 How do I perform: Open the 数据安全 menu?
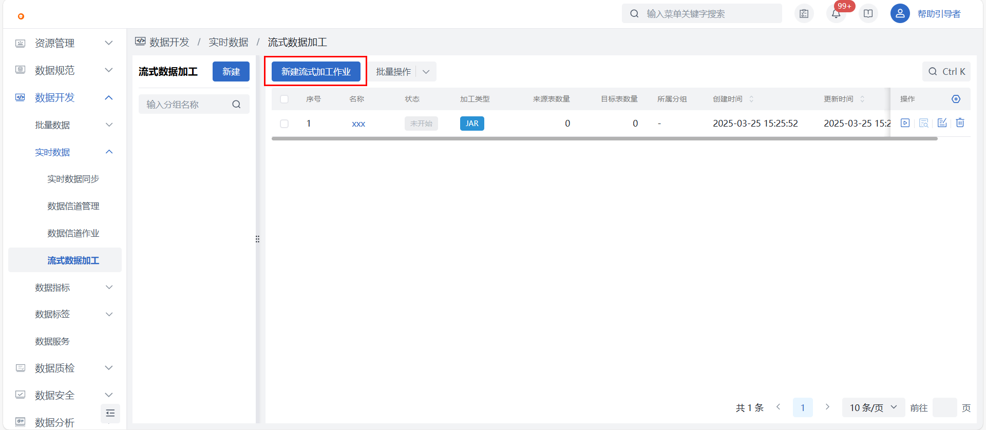[64, 395]
